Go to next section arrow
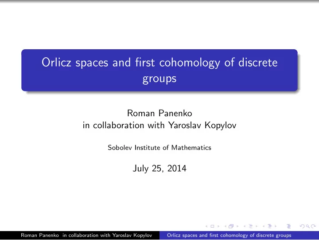This screenshot has width=319, height=240. click(x=276, y=226)
